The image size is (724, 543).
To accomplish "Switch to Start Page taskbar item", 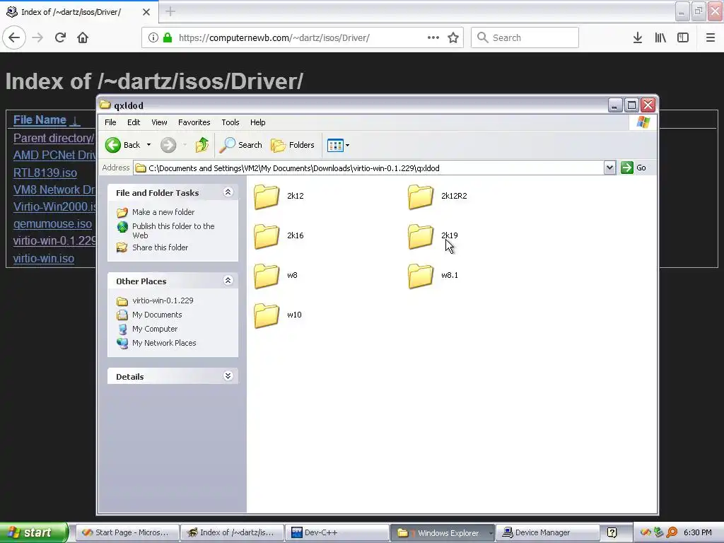I will point(127,533).
